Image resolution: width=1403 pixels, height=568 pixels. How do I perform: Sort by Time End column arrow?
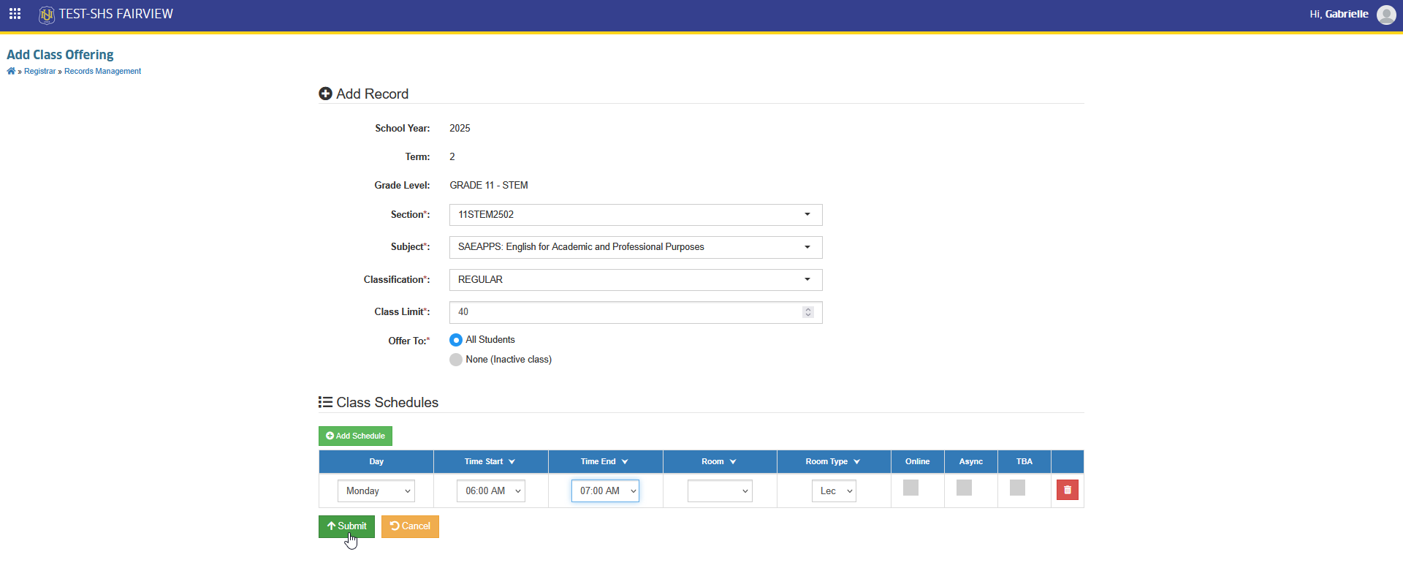(x=625, y=462)
